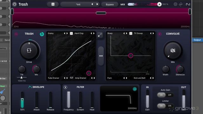The height and width of the screenshot is (114, 203).
Task: Select next Kick and Bell impulse
Action: (153, 78)
